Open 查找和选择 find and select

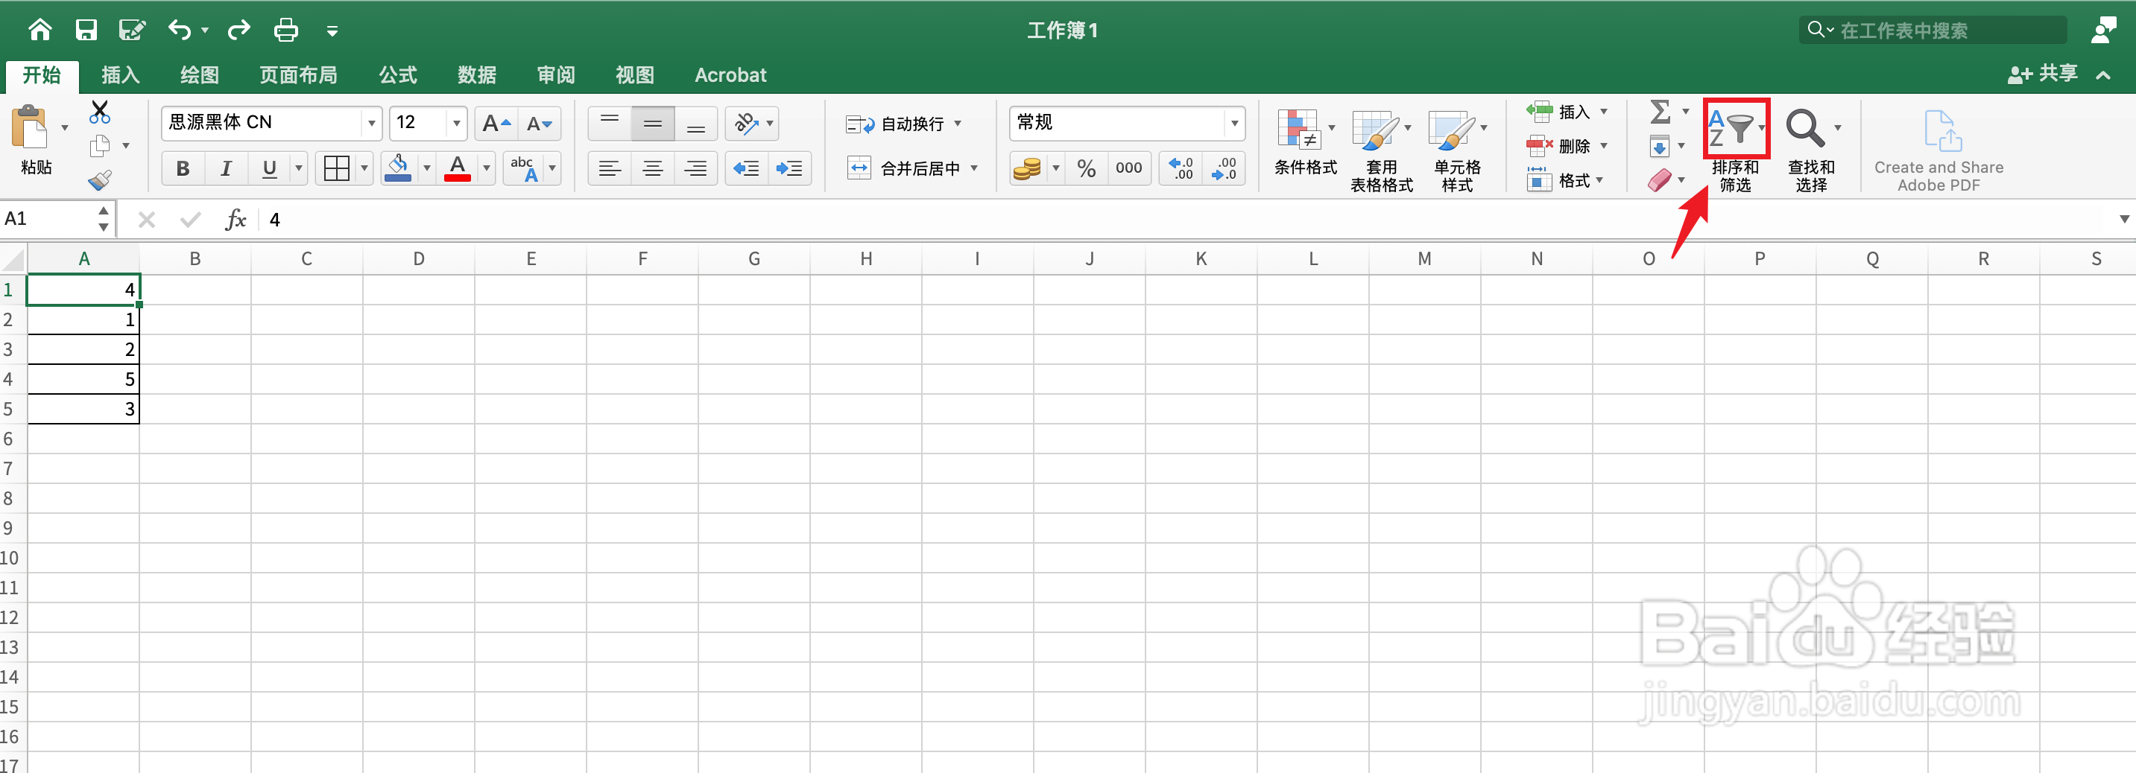1811,150
